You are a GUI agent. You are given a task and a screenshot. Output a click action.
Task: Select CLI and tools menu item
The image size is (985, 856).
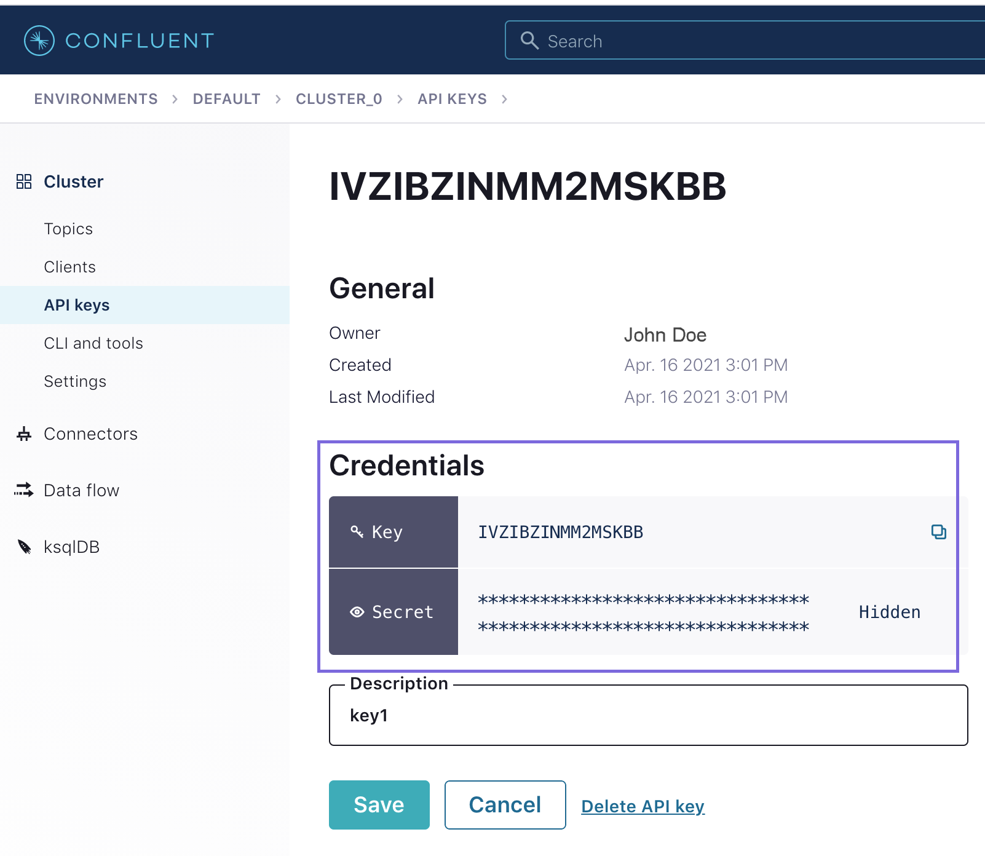point(93,343)
